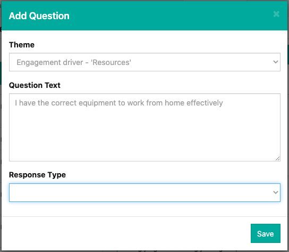Viewport: 289px width, 252px height.
Task: Select the "Engagement driver - 'Resources'" text
Action: pyautogui.click(x=74, y=62)
